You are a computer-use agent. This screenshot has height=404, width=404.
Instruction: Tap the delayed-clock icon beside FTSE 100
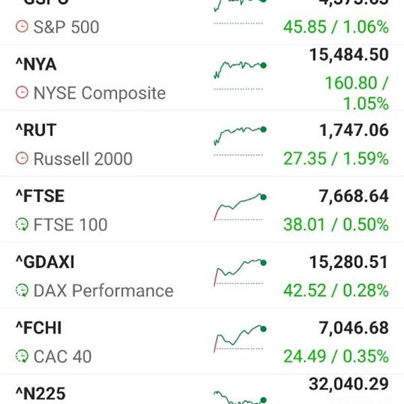tap(22, 224)
